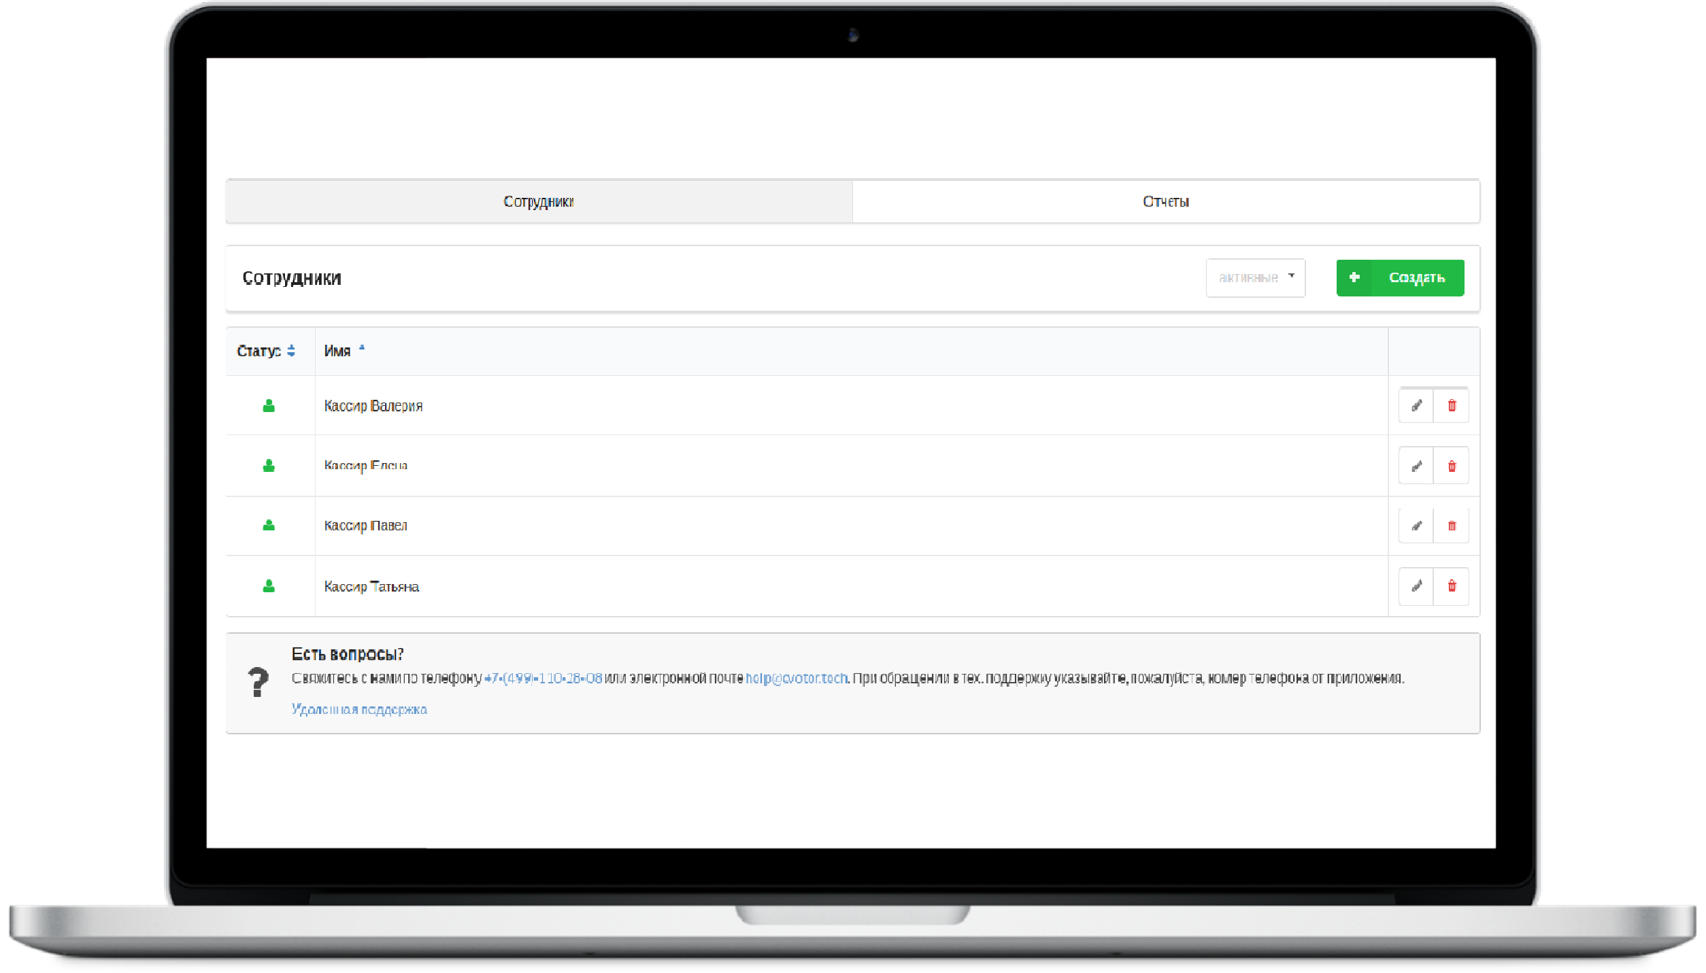Click pencil icon for Кассир Елена
The width and height of the screenshot is (1706, 973).
1416,466
